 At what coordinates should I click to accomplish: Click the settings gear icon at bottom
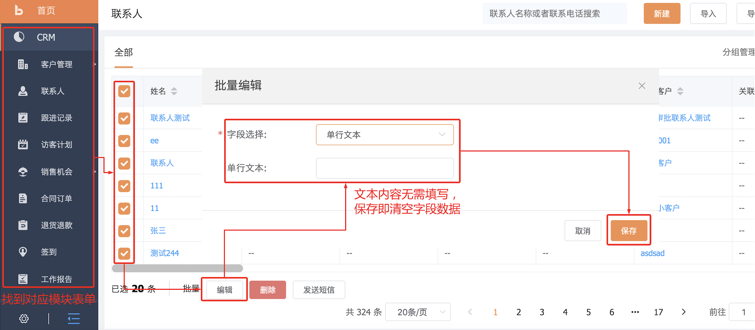[24, 319]
